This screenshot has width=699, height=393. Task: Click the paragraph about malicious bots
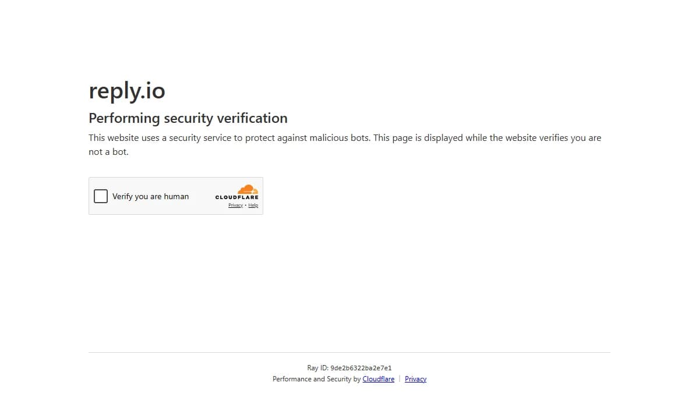tap(345, 145)
